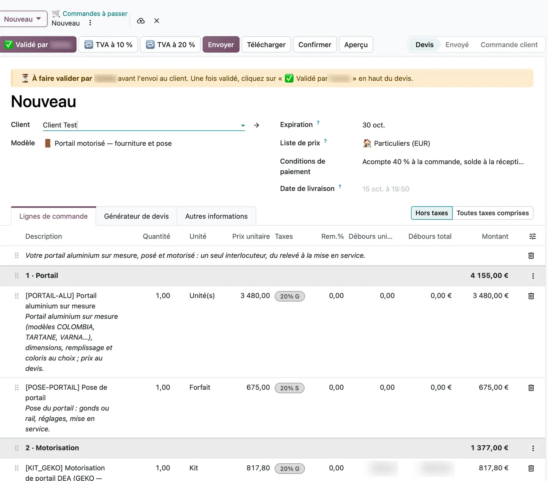This screenshot has width=548, height=481.
Task: Grab the drag handle of the POSE-PORTAIL line
Action: pos(16,387)
